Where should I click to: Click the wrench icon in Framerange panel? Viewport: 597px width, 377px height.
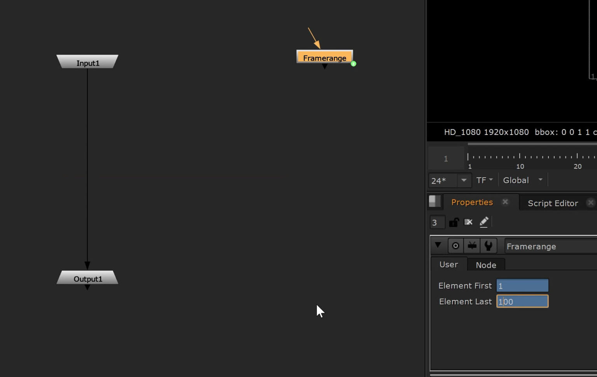click(488, 246)
